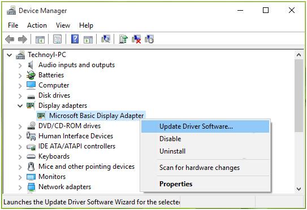Image resolution: width=307 pixels, height=210 pixels.
Task: Maximize the Device Manager window
Action: pyautogui.click(x=266, y=10)
